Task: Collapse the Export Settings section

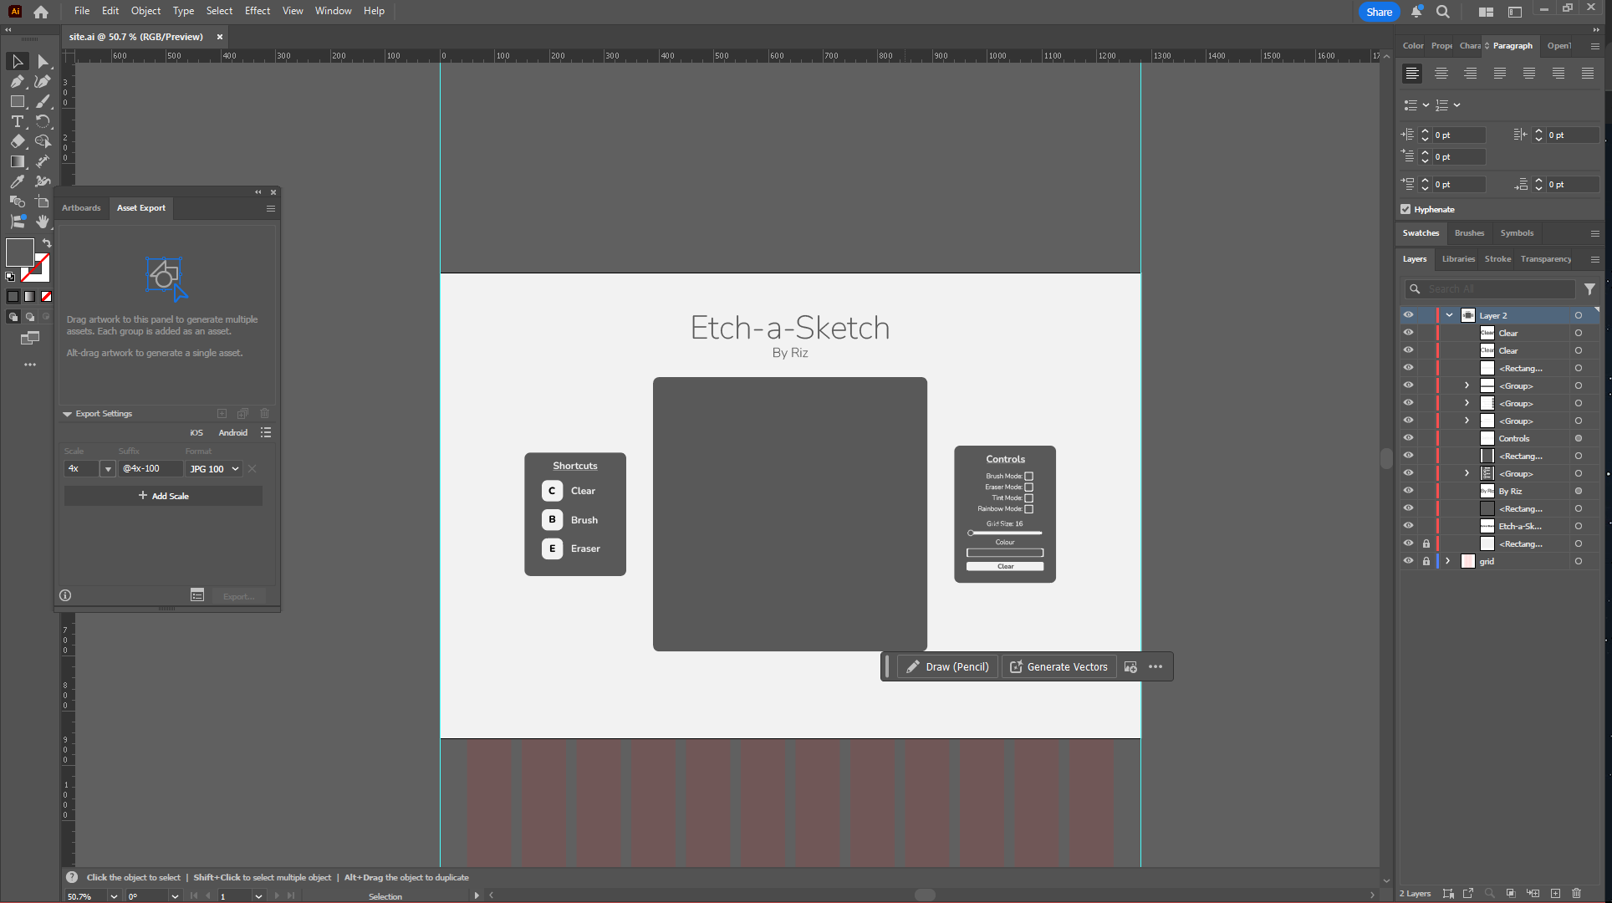Action: [68, 414]
